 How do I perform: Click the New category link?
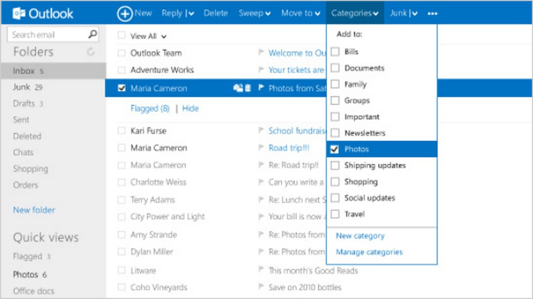[360, 236]
